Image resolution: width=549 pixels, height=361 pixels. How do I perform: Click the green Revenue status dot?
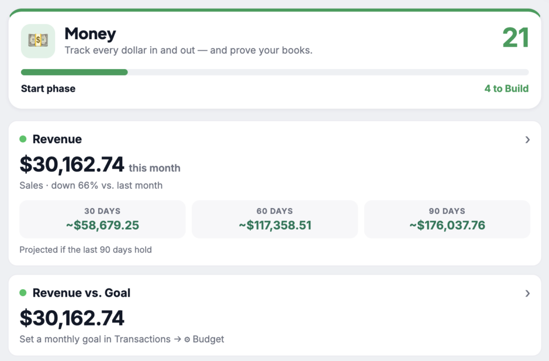(x=23, y=139)
